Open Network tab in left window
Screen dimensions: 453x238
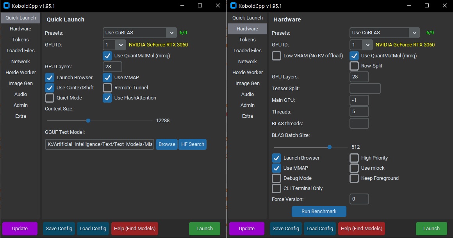tap(21, 61)
